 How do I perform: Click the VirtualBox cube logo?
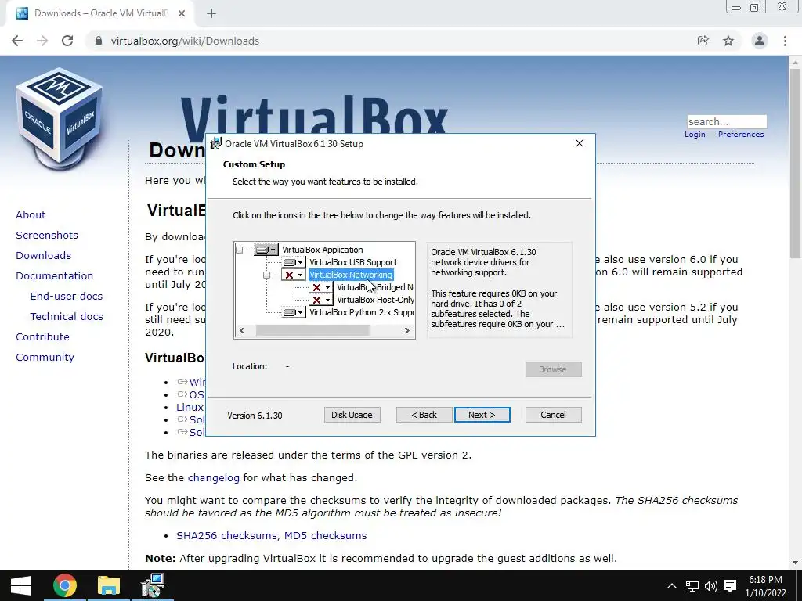pyautogui.click(x=60, y=119)
